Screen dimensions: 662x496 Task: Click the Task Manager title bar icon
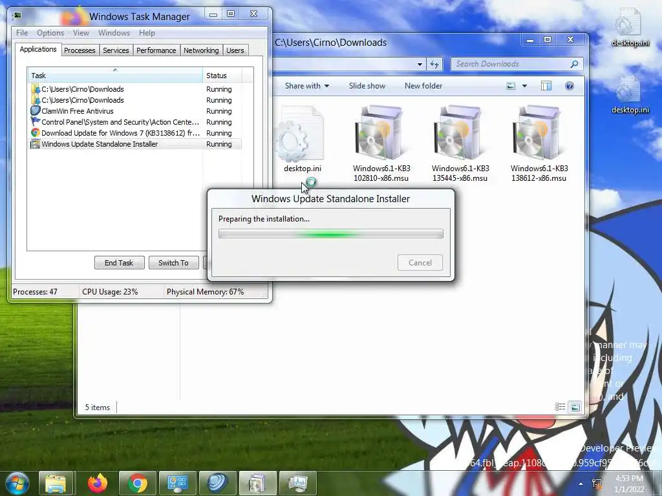[x=17, y=16]
